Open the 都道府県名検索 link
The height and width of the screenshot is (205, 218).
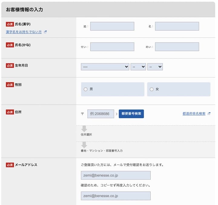(194, 114)
